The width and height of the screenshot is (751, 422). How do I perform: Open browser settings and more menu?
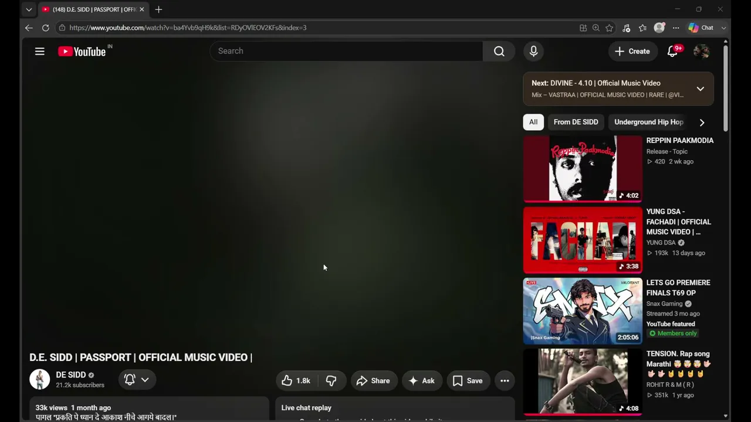coord(676,28)
